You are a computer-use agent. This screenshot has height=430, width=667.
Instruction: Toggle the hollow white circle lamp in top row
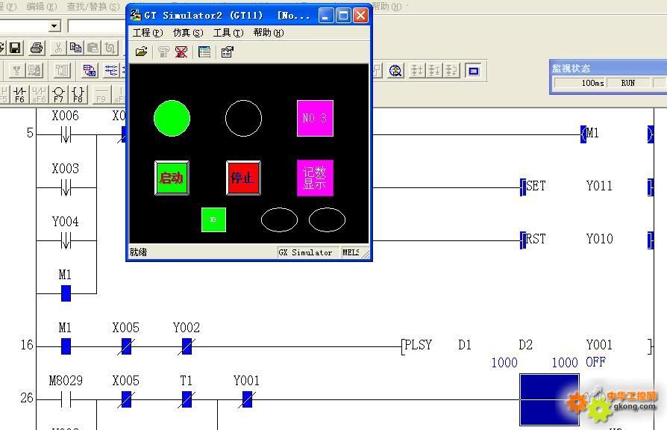click(243, 119)
